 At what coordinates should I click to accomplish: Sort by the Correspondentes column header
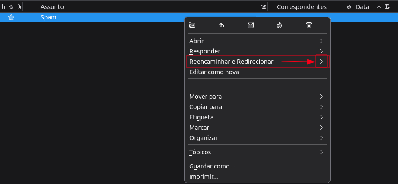click(x=301, y=7)
